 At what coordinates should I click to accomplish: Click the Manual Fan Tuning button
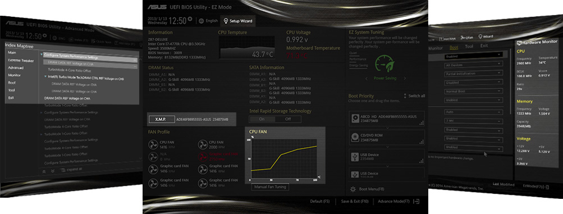269,187
